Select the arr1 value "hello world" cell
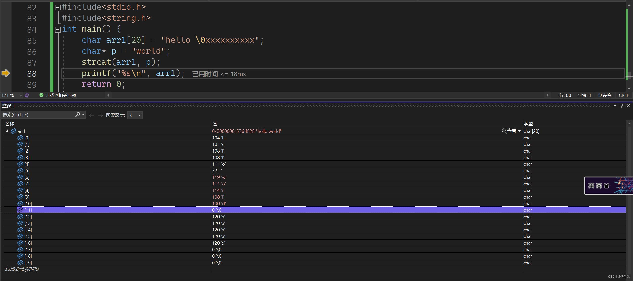 tap(247, 131)
